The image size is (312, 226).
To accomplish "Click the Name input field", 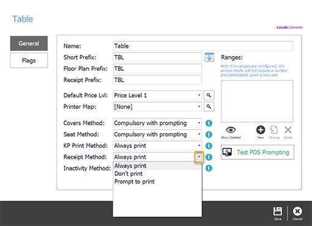I will point(203,46).
